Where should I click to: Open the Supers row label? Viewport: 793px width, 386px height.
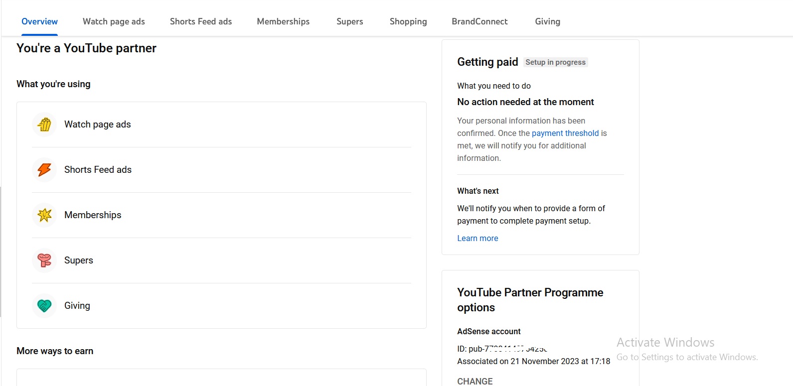point(79,260)
